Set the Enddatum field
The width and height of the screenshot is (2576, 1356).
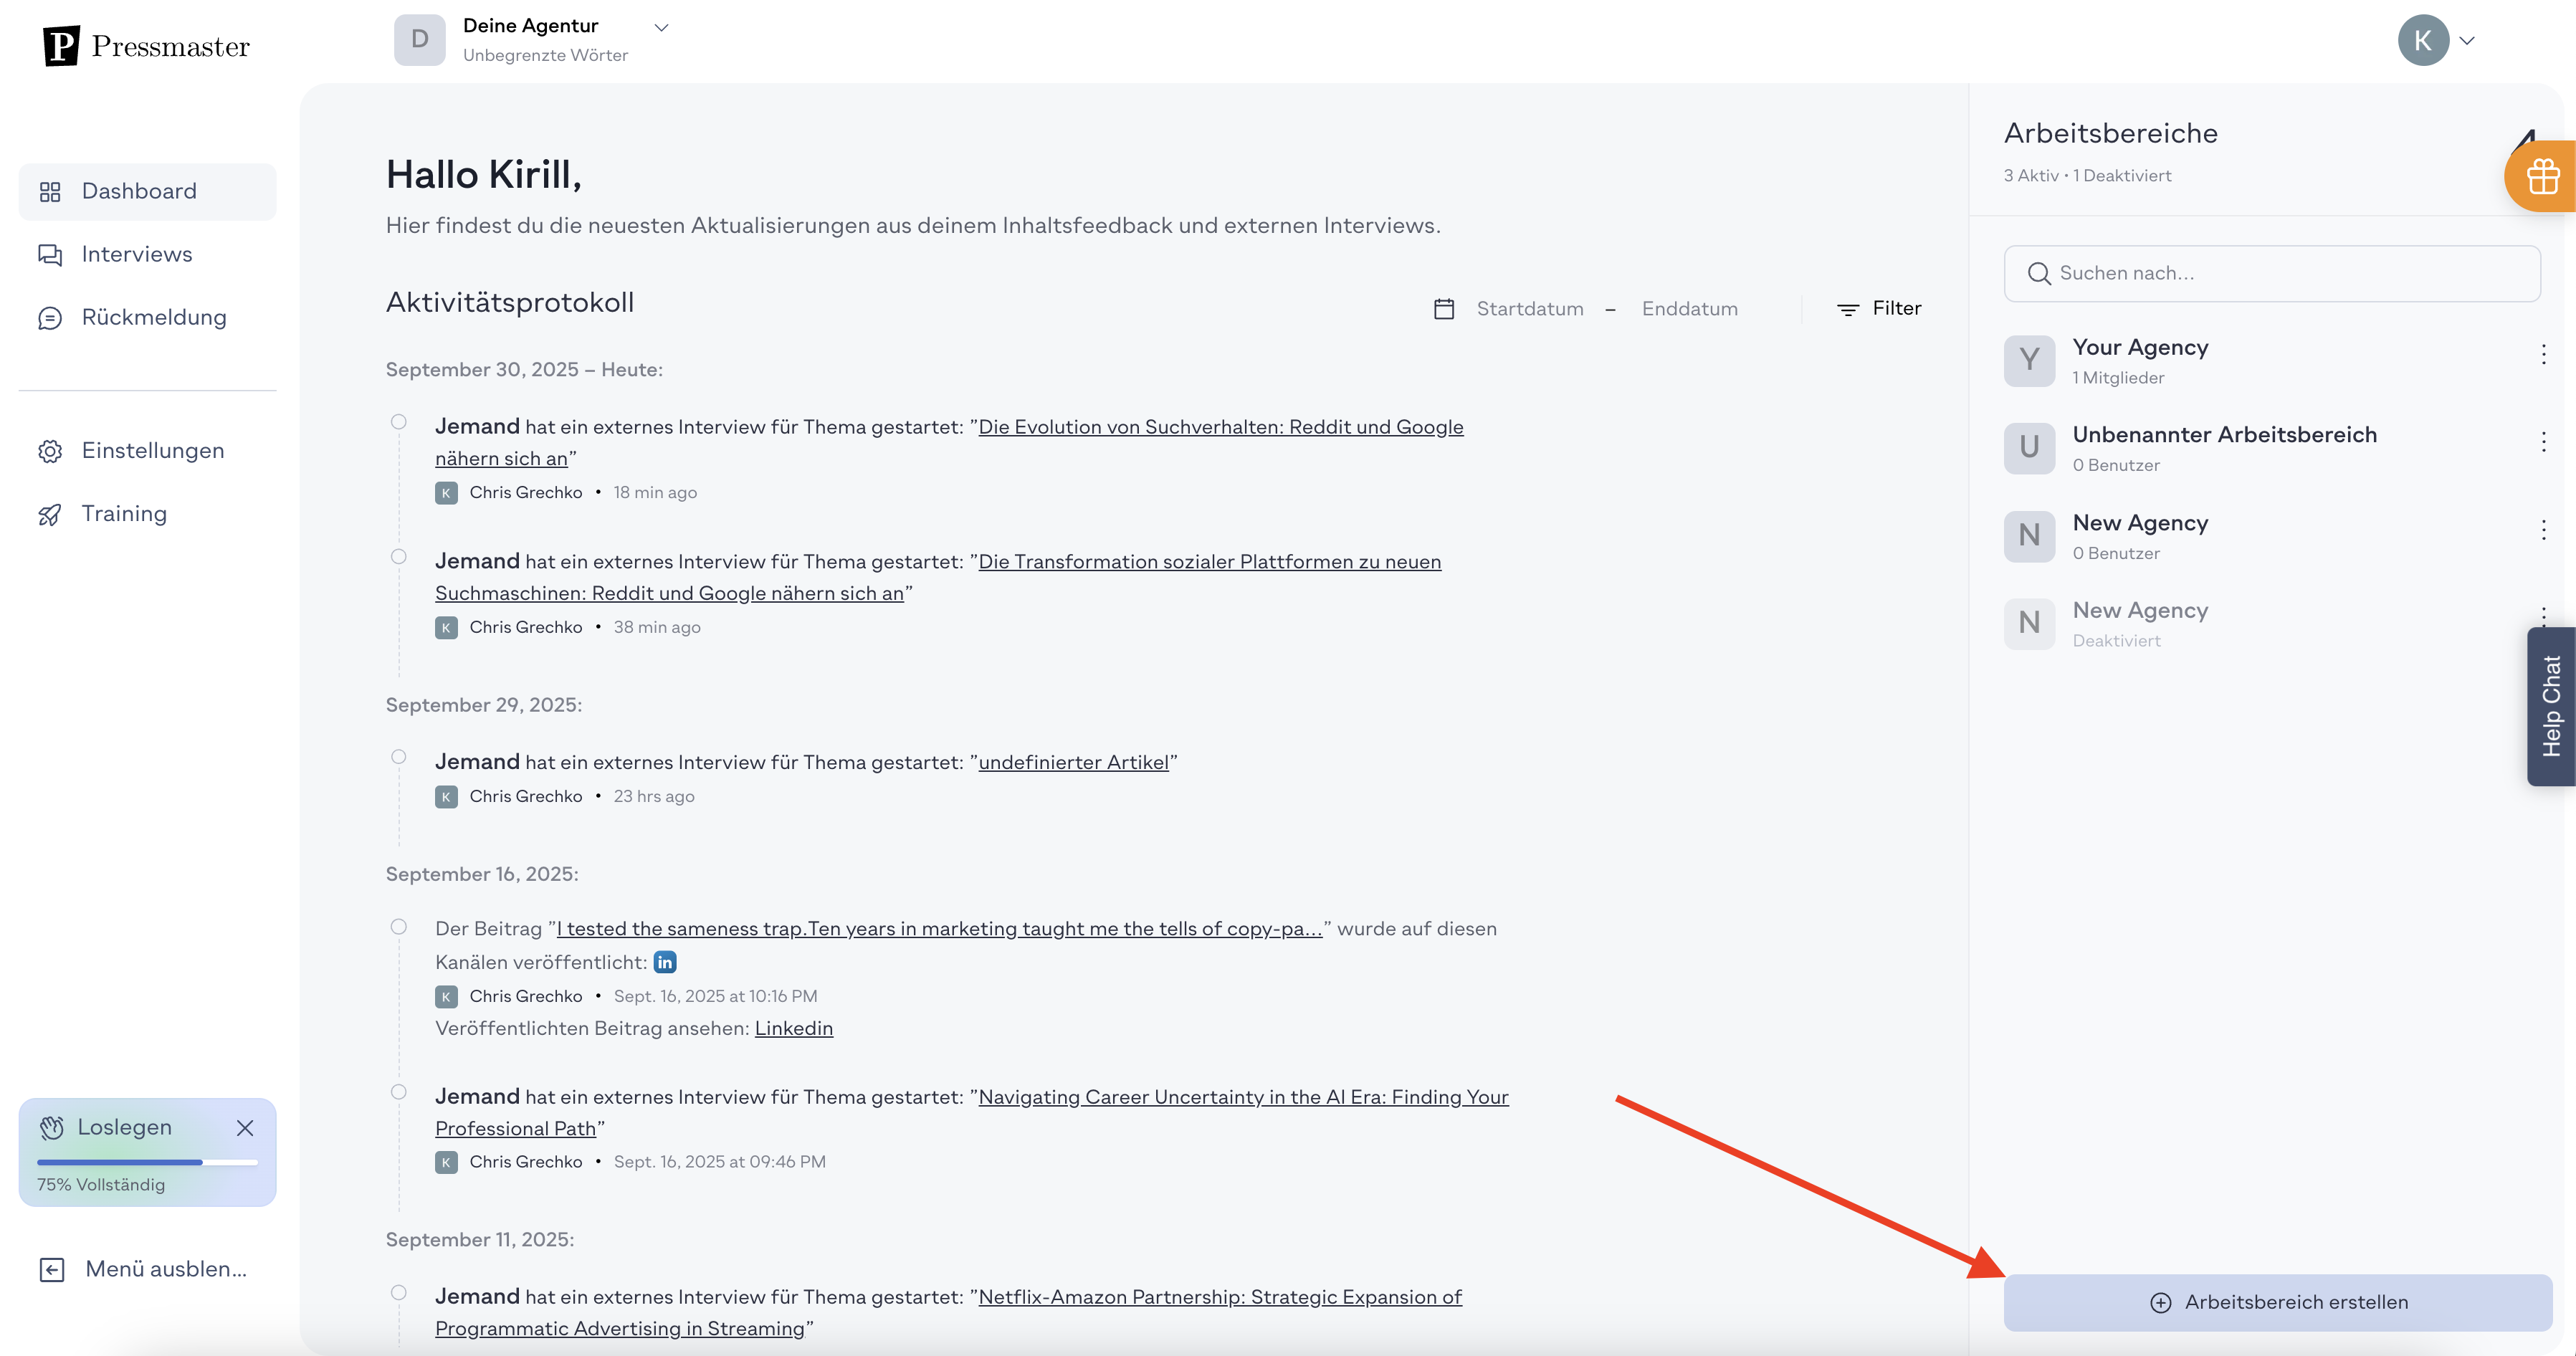tap(1690, 309)
